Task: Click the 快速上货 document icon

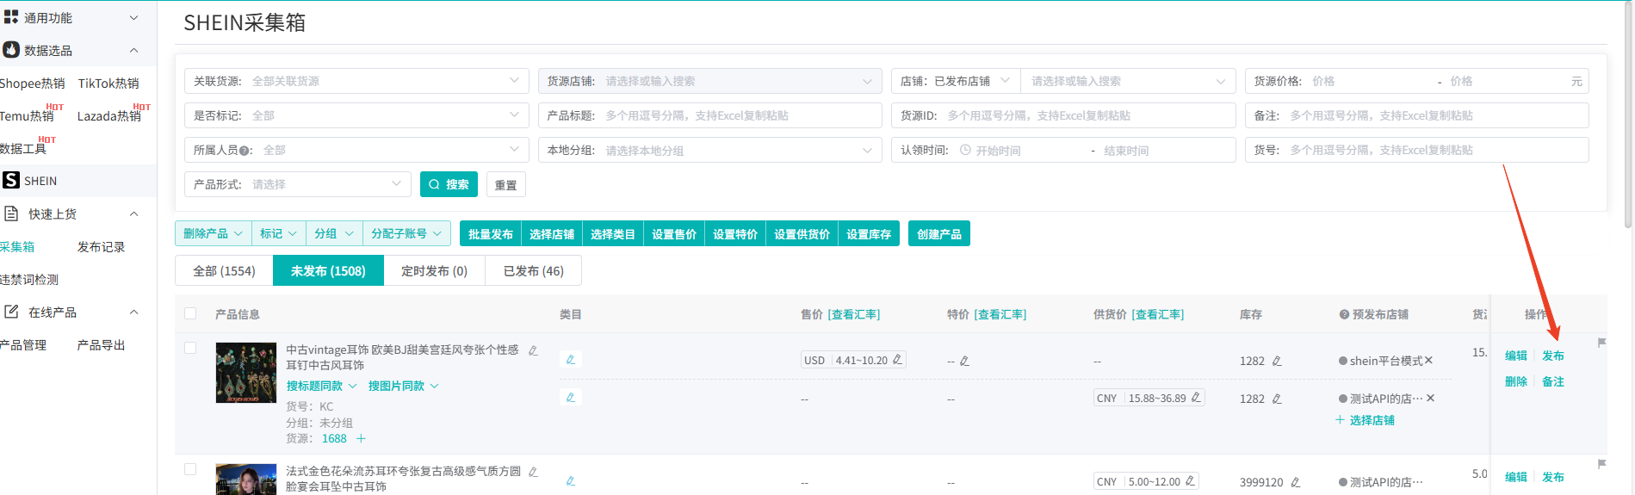Action: [11, 213]
